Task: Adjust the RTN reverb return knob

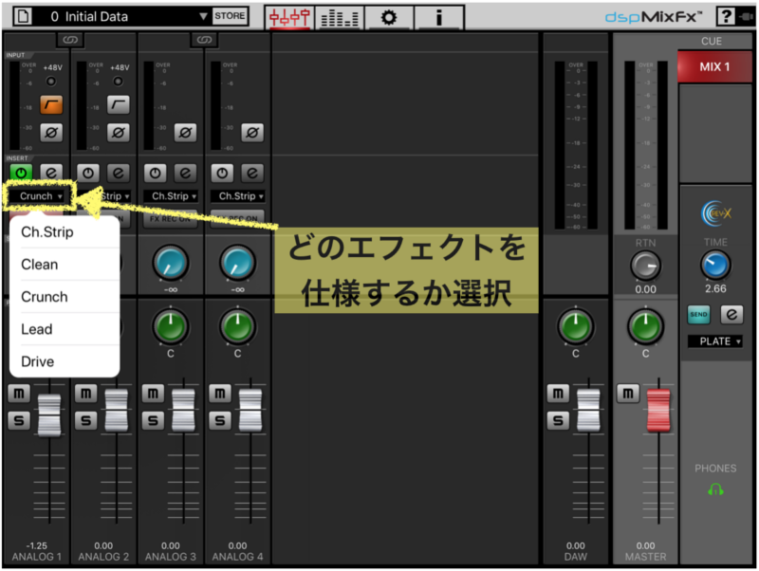Action: click(x=646, y=266)
